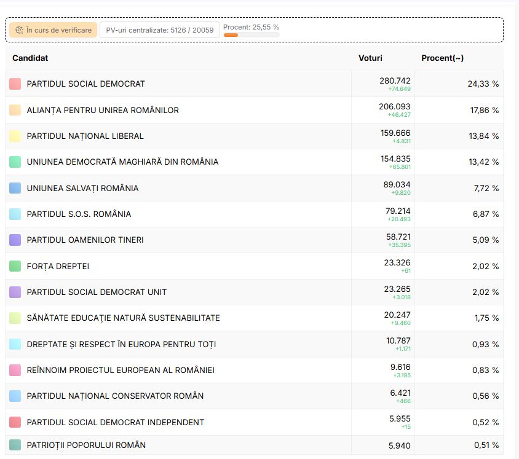This screenshot has height=459, width=519.
Task: Select Partidul Social Democrat Unit row name
Action: (x=97, y=292)
